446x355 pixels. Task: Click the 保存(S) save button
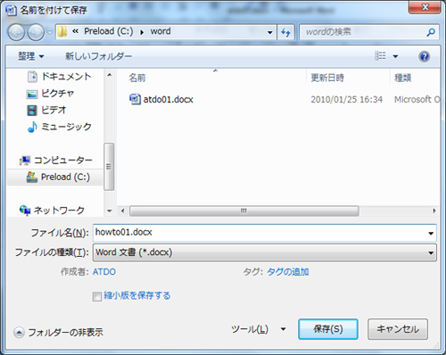click(328, 329)
